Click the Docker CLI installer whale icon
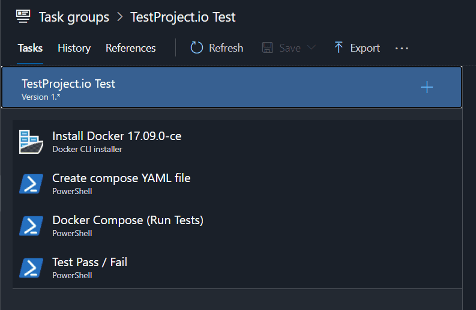 pyautogui.click(x=31, y=142)
